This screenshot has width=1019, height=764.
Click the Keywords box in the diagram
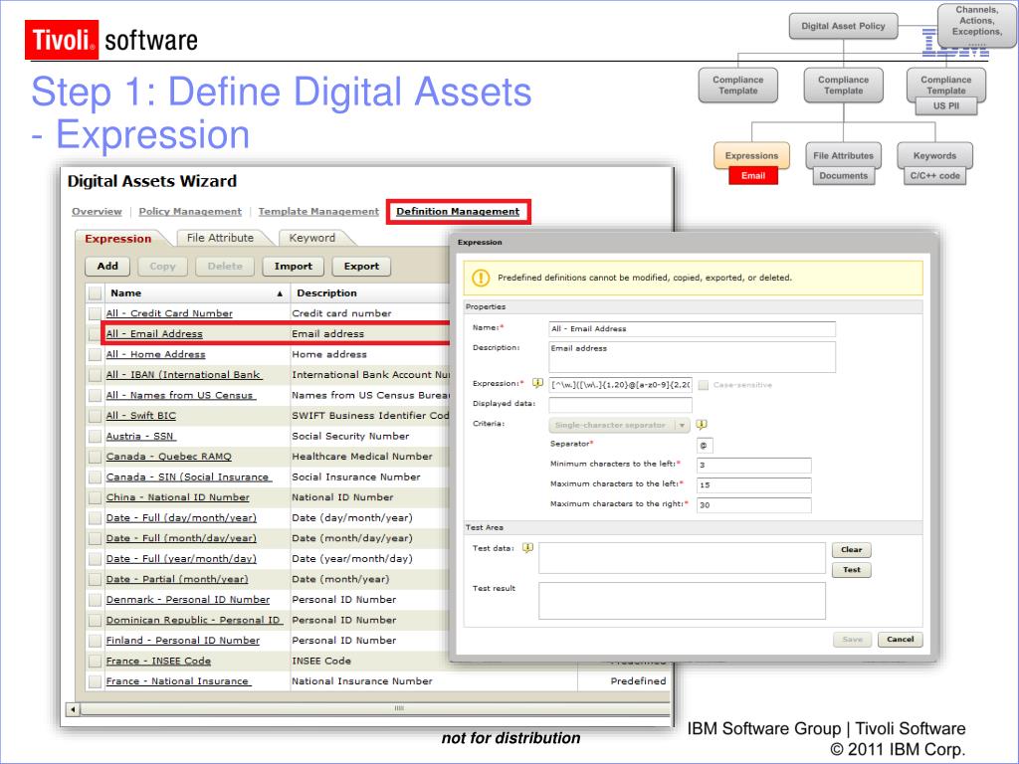click(x=934, y=156)
